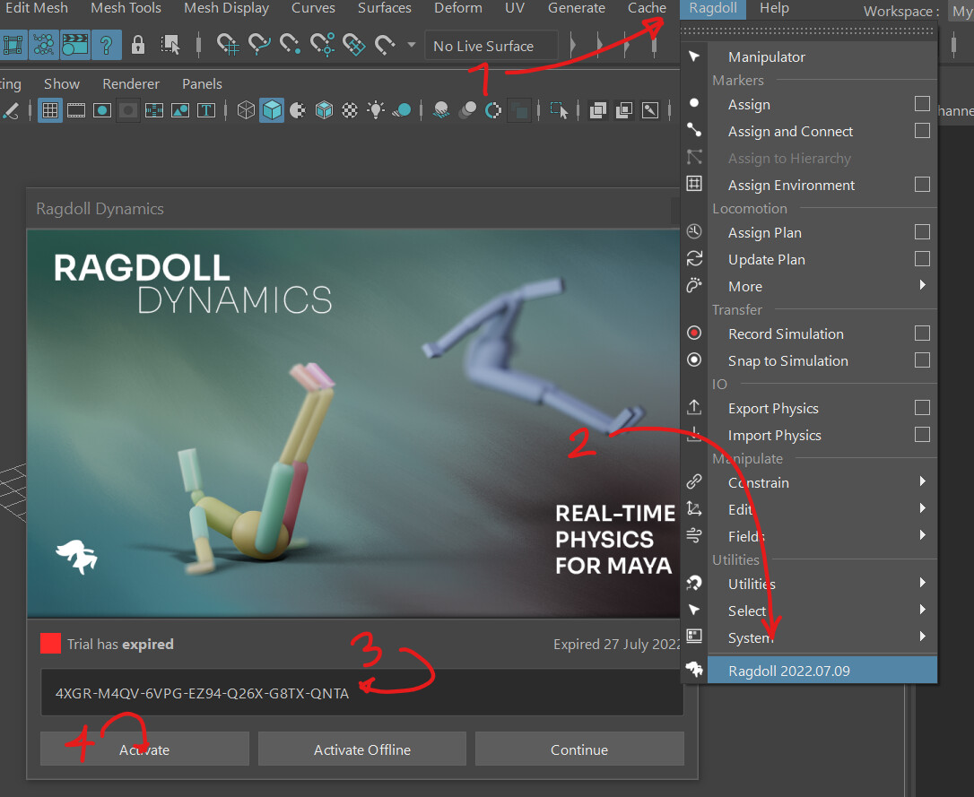Enable snap to projected center magnet
The width and height of the screenshot is (974, 797).
pyautogui.click(x=322, y=45)
